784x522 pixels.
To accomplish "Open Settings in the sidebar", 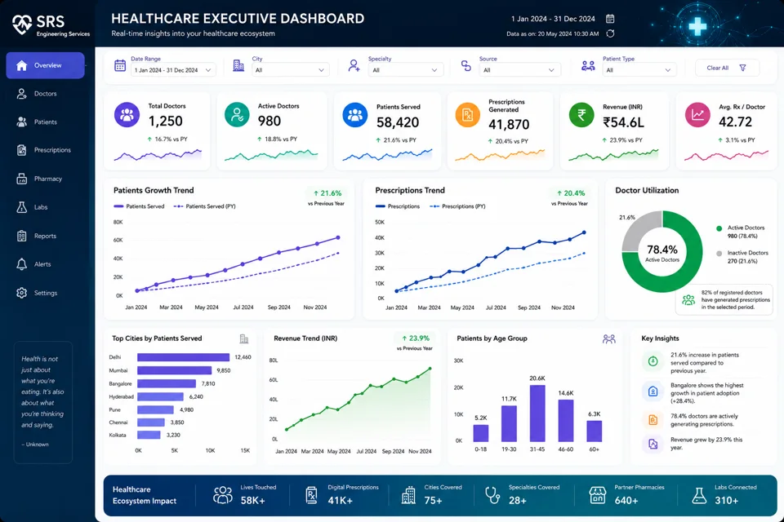I will tap(45, 294).
